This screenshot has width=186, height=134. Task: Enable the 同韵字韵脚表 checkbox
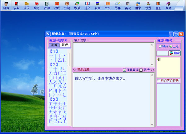[x=159, y=81]
